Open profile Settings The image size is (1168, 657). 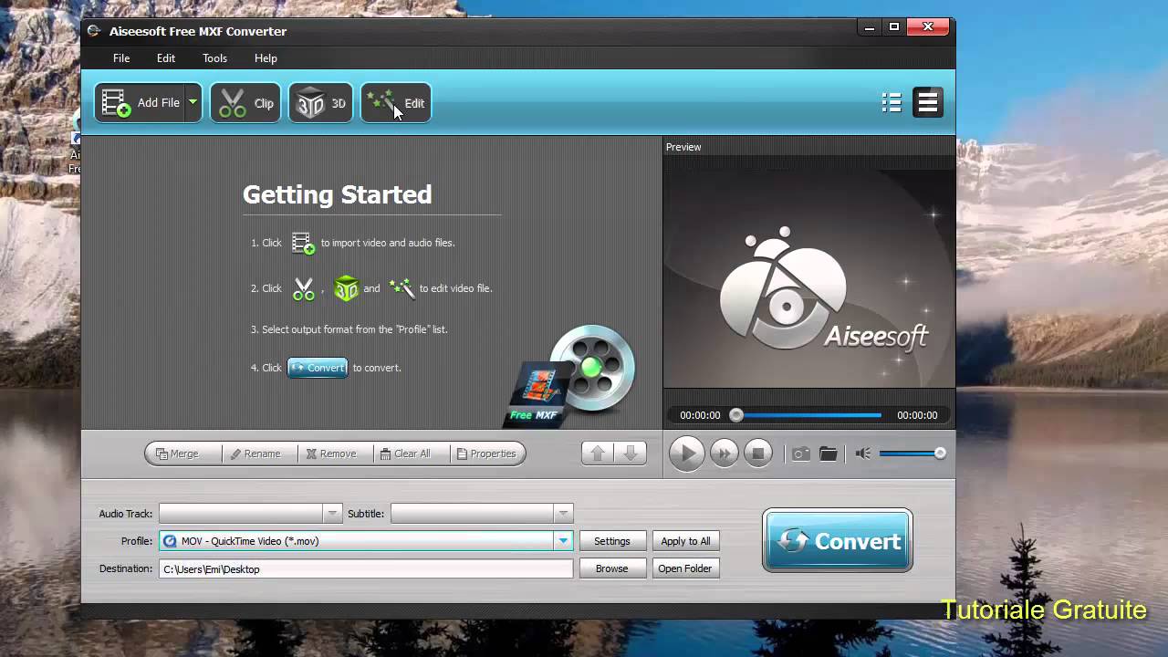point(612,541)
